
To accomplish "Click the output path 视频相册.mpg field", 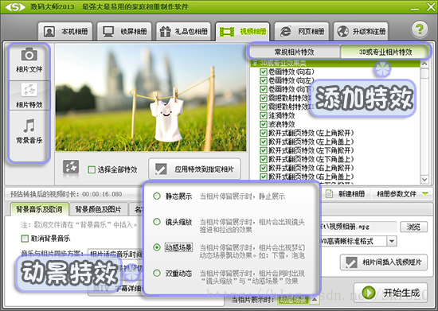I will click(x=358, y=227).
